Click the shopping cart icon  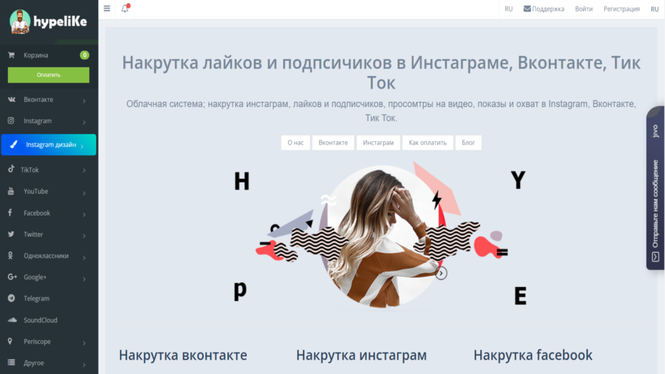(x=11, y=55)
